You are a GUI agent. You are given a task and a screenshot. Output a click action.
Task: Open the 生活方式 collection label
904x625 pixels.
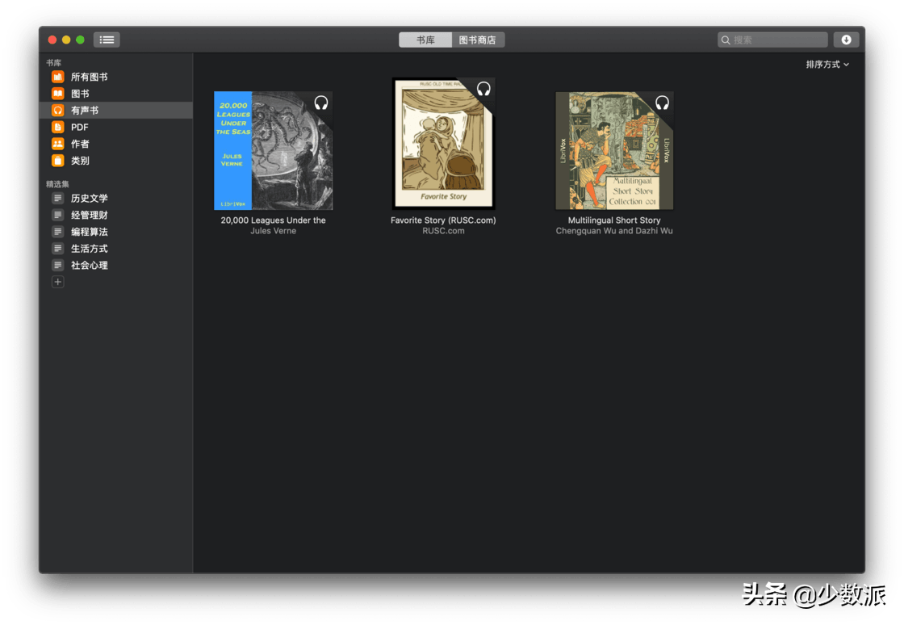pyautogui.click(x=90, y=248)
